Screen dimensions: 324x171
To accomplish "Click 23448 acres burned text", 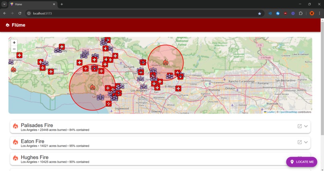I will pyautogui.click(x=53, y=130).
